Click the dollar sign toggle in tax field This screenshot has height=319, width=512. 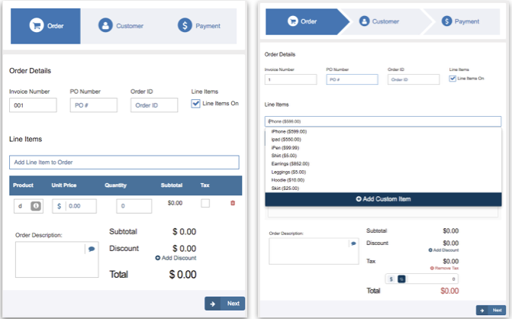[392, 279]
